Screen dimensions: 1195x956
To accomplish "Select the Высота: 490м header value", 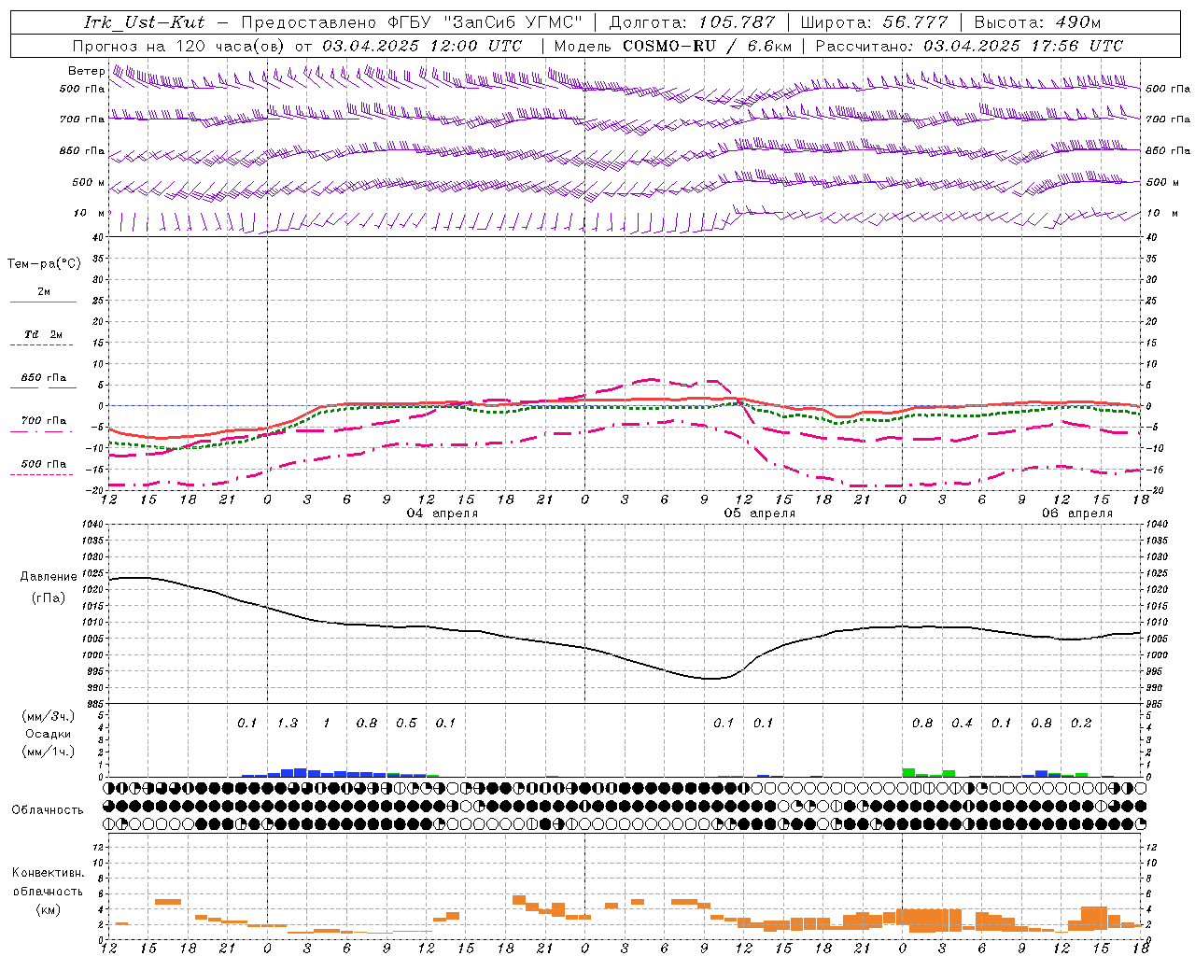I will tap(1037, 22).
